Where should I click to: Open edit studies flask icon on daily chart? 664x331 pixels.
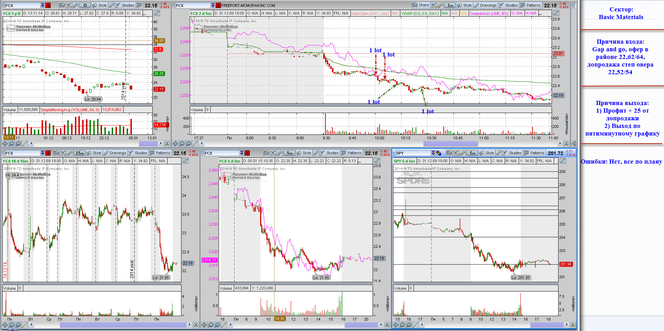point(69,5)
